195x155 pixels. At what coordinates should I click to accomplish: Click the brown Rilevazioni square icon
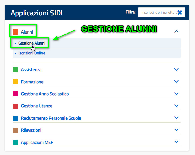(15, 130)
